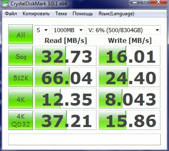Viewport: 169px width, 151px height.
Task: Click the empty comment field at bottom
Action: coord(84,139)
